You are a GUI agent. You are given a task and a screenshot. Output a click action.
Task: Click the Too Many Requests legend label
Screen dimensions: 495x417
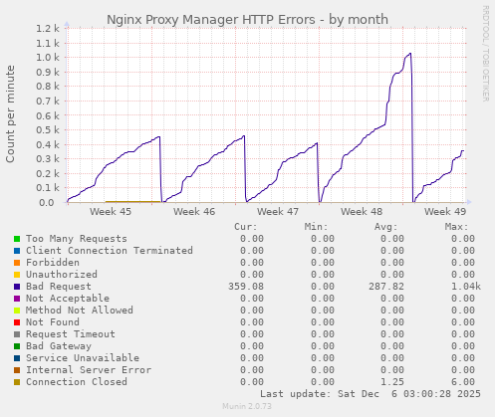[x=77, y=239]
